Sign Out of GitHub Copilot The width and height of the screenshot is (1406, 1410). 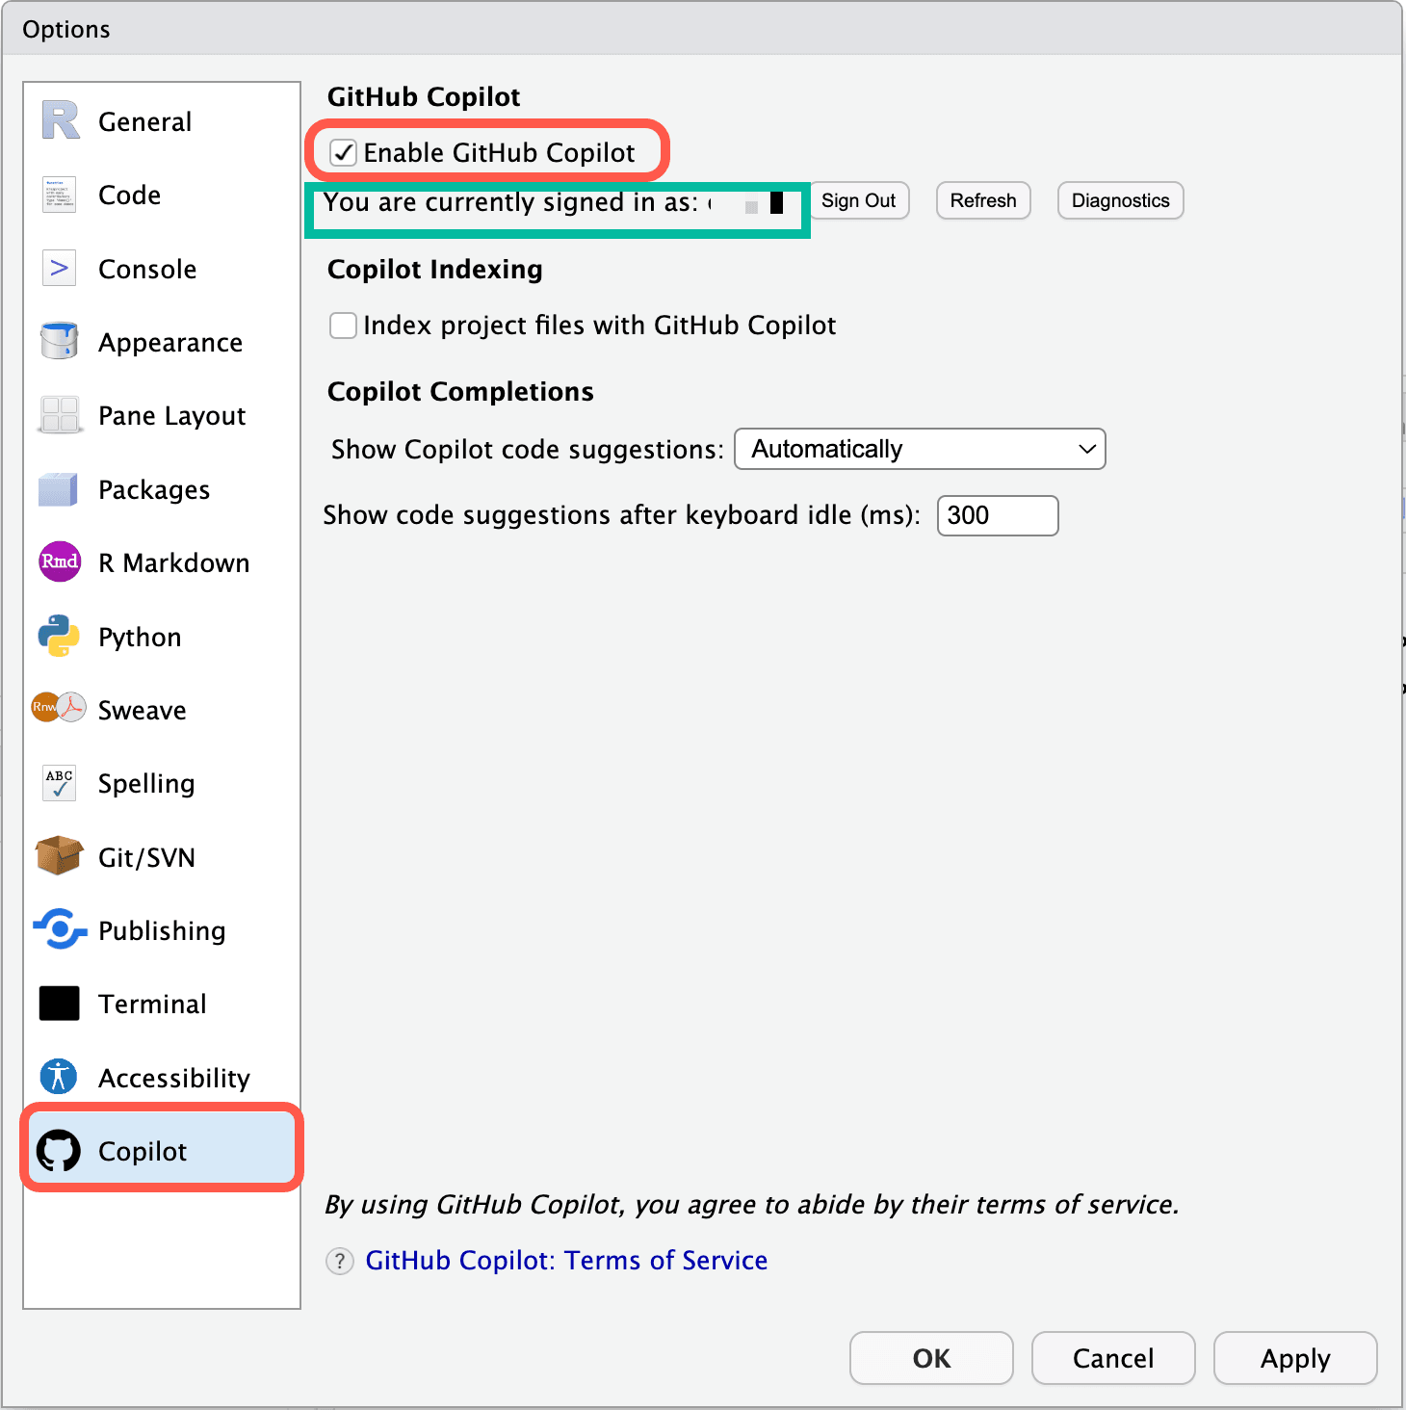click(858, 200)
